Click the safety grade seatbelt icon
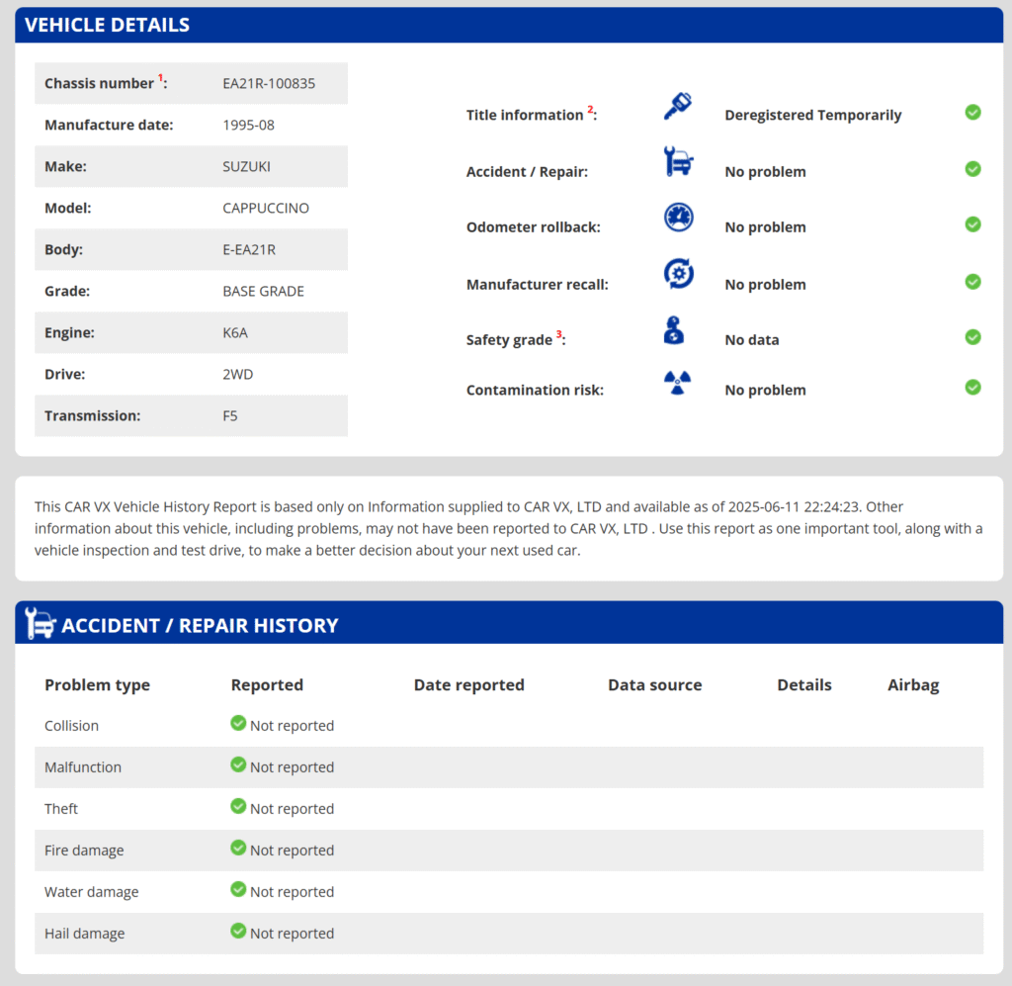This screenshot has height=986, width=1012. pos(674,330)
